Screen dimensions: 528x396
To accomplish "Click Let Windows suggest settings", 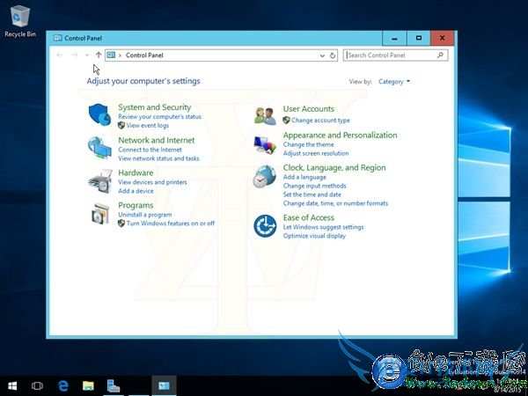I will pyautogui.click(x=323, y=227).
